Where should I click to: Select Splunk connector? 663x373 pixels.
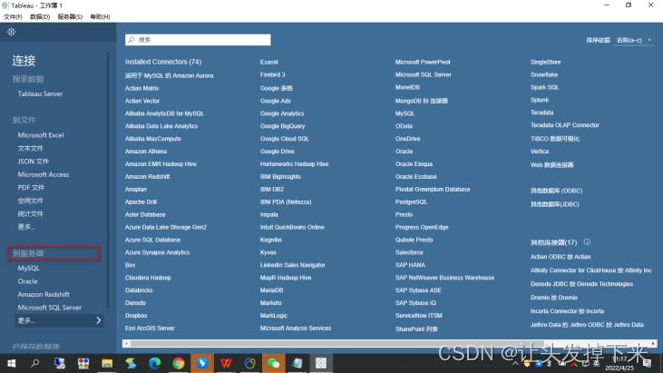click(540, 100)
